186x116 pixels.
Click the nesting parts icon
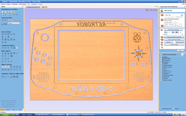pos(17,77)
